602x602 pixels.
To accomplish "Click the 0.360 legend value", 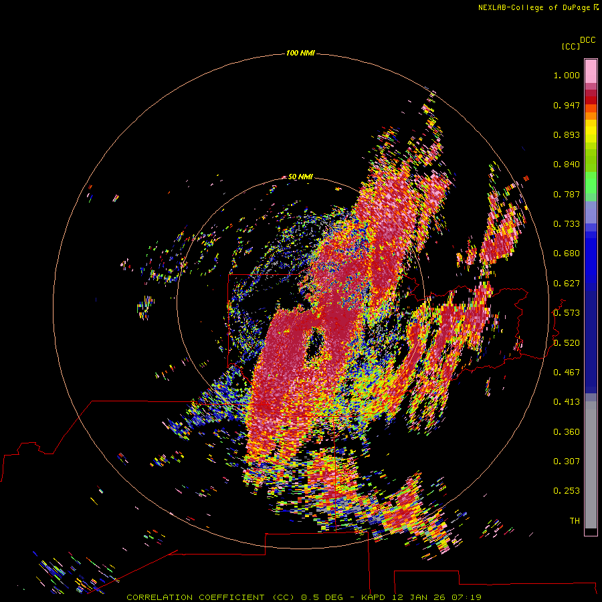I will tap(567, 432).
